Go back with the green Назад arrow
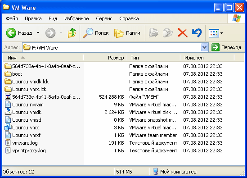247x178 pixels. tap(11, 33)
